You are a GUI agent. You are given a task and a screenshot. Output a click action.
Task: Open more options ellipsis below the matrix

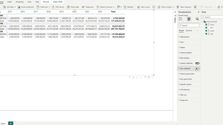click(x=153, y=77)
